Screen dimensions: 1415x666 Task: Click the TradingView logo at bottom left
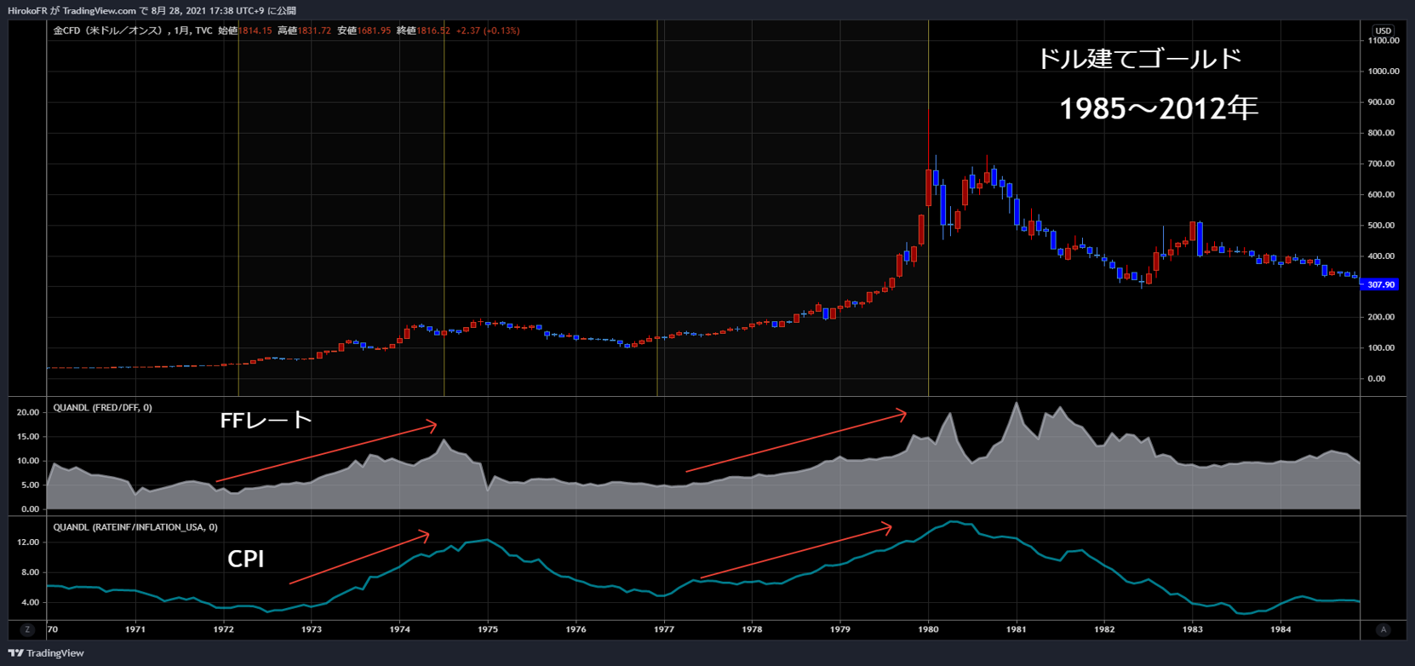click(46, 653)
